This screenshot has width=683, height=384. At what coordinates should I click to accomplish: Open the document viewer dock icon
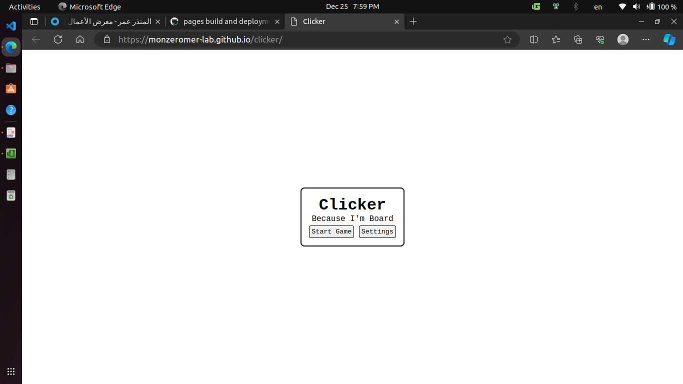(x=11, y=133)
